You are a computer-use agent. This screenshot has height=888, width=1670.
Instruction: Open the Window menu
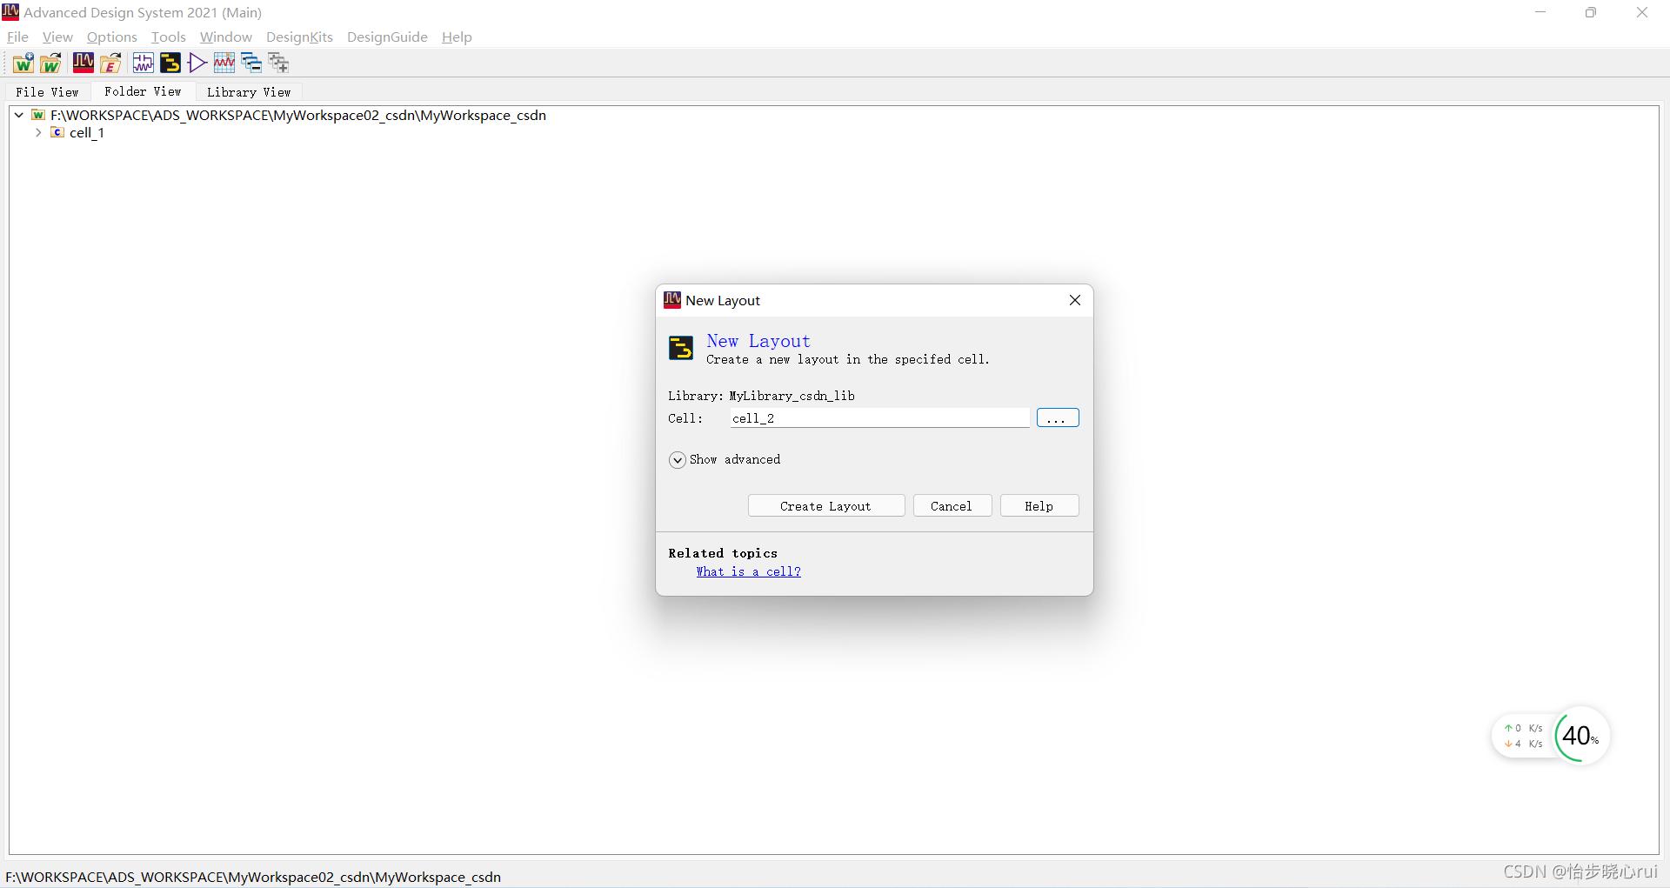pyautogui.click(x=226, y=37)
